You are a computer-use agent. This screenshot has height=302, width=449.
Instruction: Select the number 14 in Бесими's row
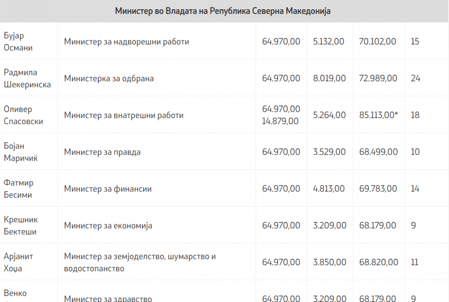(x=415, y=188)
